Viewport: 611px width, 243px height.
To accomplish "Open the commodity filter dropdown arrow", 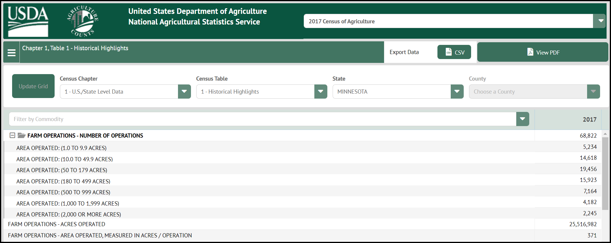I will click(522, 119).
